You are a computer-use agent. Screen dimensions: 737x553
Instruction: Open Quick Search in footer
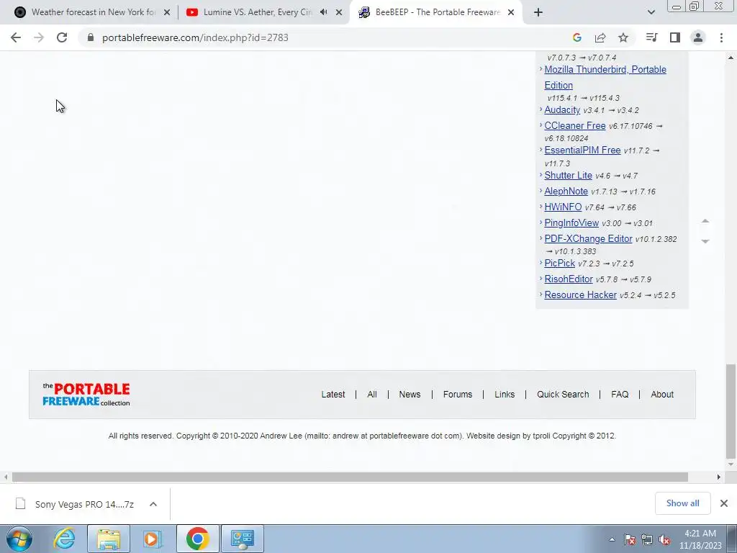pyautogui.click(x=563, y=394)
